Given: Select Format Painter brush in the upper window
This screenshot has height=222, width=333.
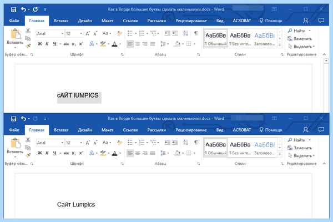Looking at the screenshot, I should coord(28,46).
